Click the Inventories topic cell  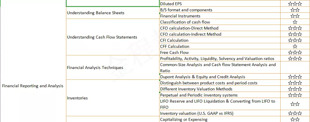pyautogui.click(x=112, y=98)
